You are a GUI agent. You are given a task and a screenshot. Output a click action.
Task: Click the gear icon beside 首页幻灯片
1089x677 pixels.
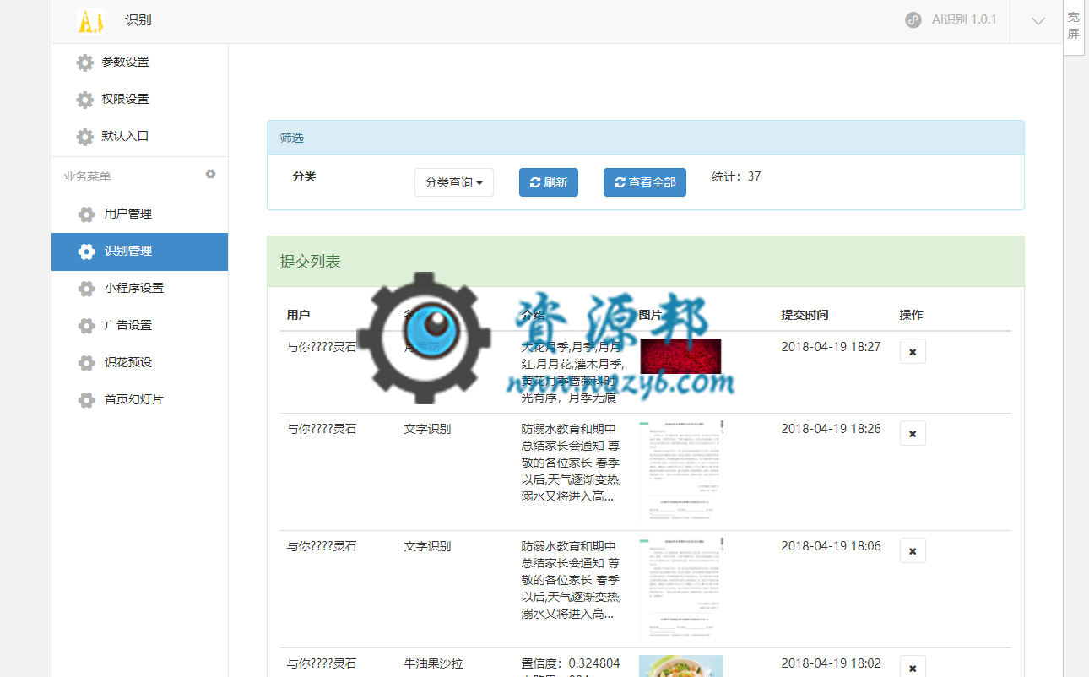click(86, 400)
